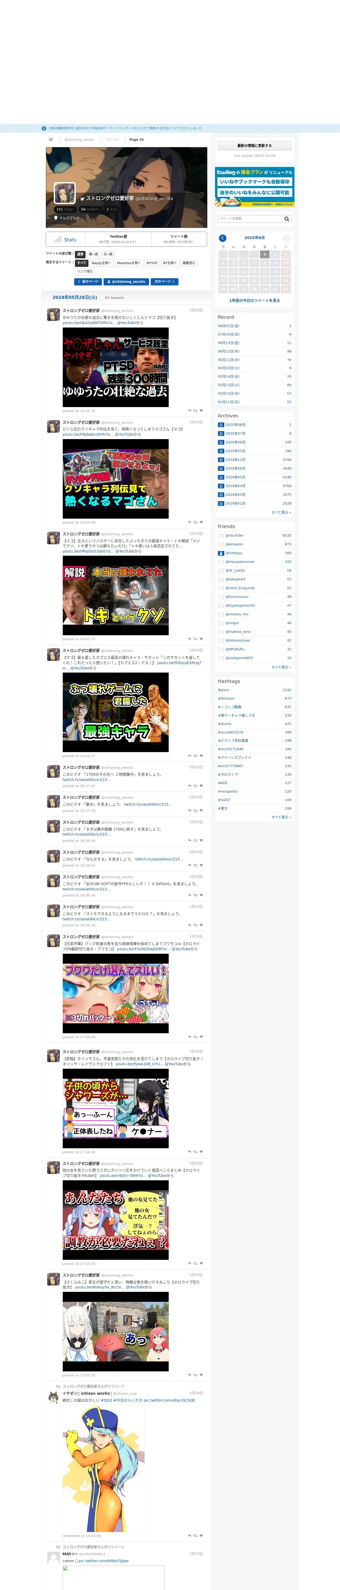Retweet the tweet posted at 18:37:42

(x=196, y=786)
